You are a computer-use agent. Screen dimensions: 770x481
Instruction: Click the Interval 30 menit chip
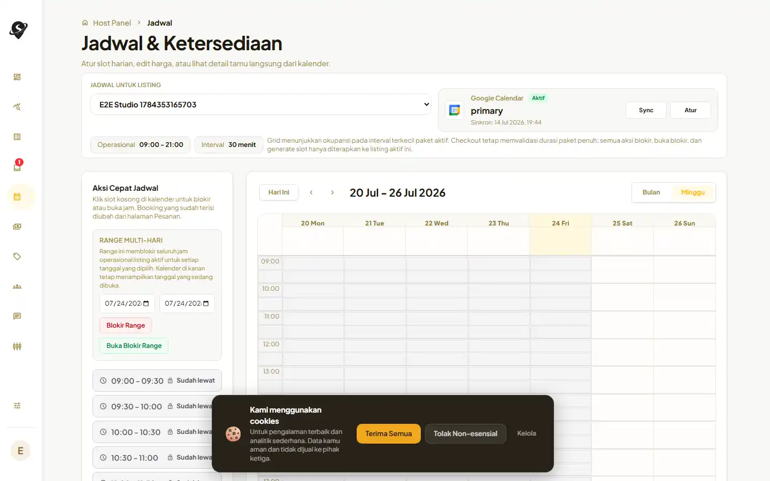pos(228,145)
